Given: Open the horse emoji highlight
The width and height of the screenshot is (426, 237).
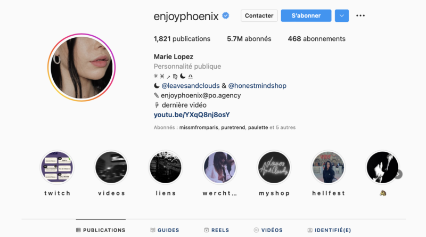Looking at the screenshot, I should click(x=382, y=167).
